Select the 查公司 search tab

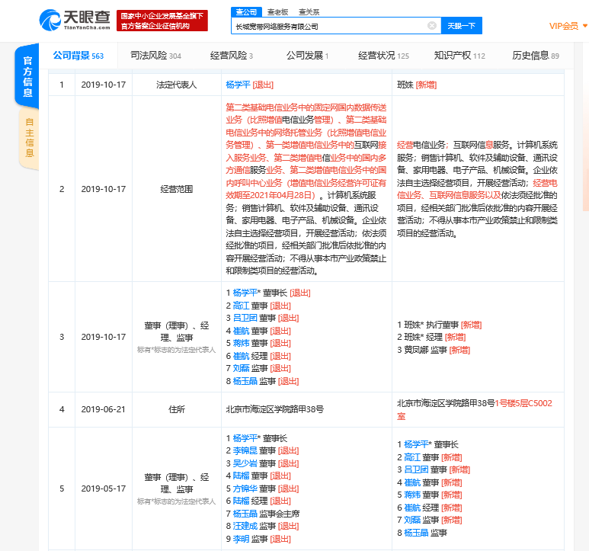pos(246,12)
